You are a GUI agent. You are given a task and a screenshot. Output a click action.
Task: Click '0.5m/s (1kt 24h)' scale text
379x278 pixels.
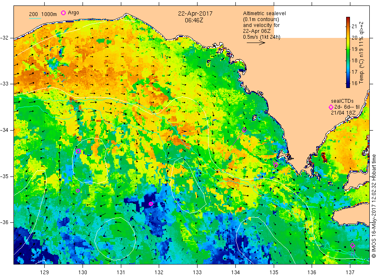[x=262, y=37]
